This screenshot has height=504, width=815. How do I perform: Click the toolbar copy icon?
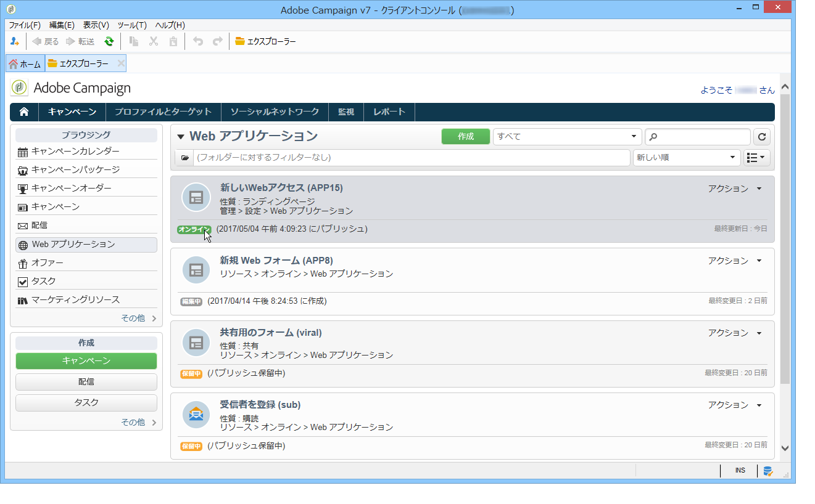pos(134,42)
